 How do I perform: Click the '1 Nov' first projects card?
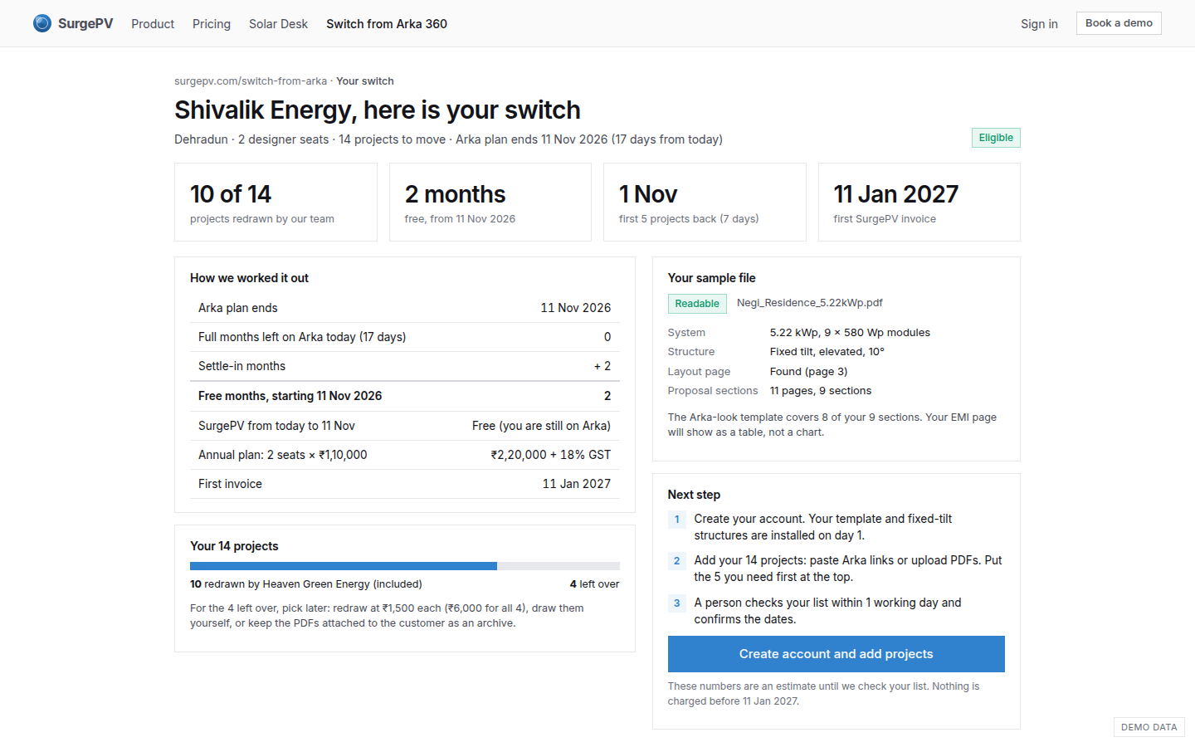[x=705, y=203]
